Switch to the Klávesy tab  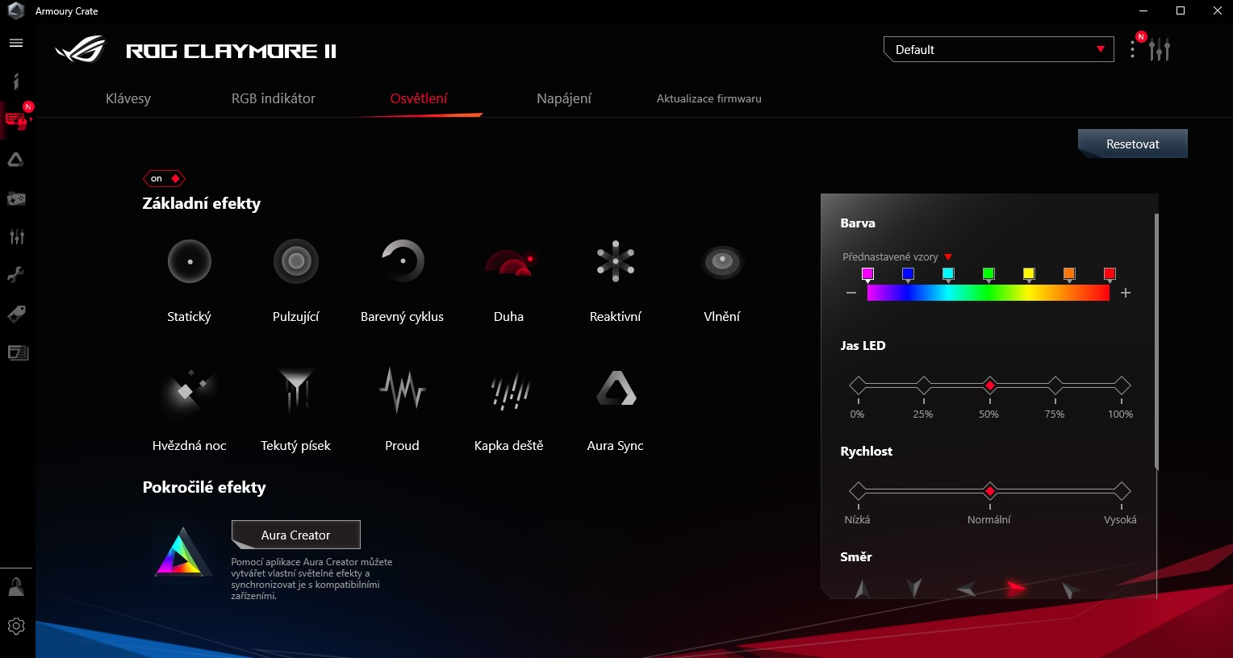(x=128, y=98)
